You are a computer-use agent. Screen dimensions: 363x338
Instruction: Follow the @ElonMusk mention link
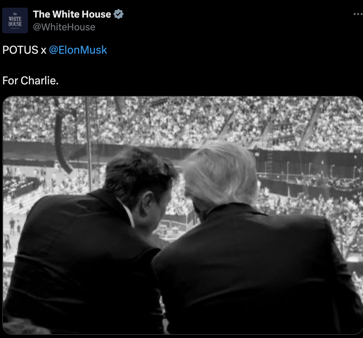pyautogui.click(x=78, y=50)
